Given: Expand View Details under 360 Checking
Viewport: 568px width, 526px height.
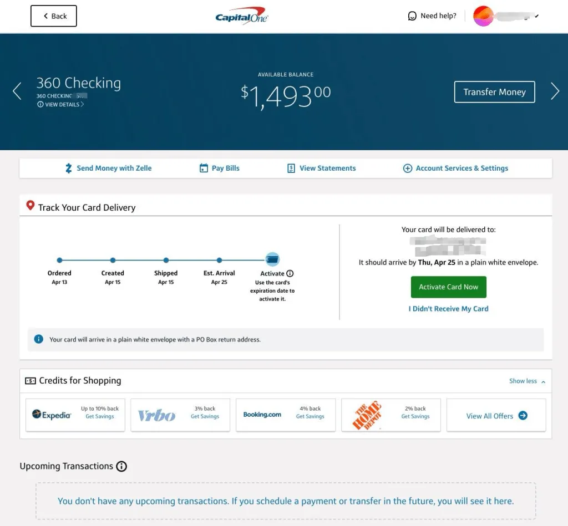Looking at the screenshot, I should pyautogui.click(x=60, y=105).
